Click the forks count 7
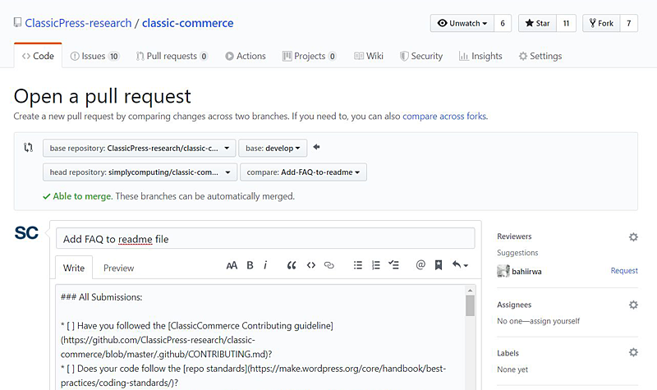The width and height of the screenshot is (657, 390). point(628,23)
